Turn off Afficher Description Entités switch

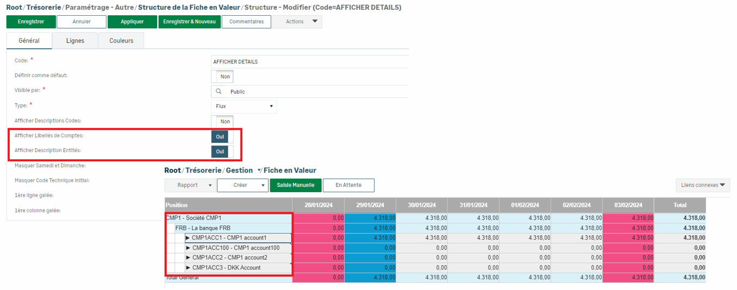click(x=222, y=152)
